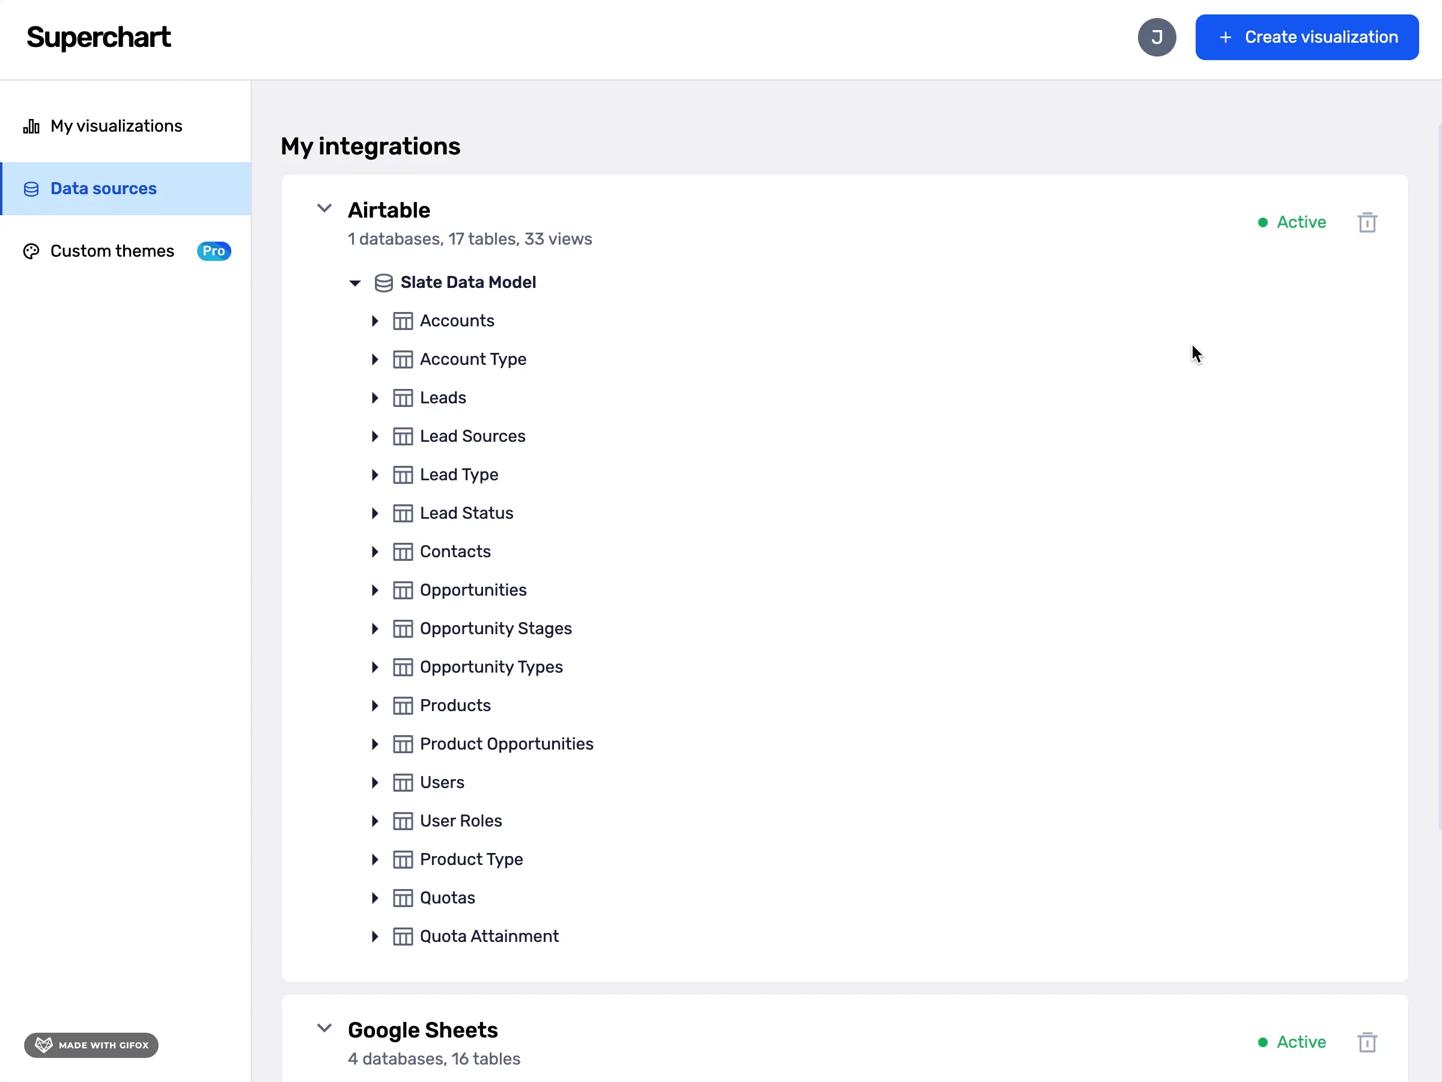
Task: Go to My visualizations
Action: click(116, 126)
